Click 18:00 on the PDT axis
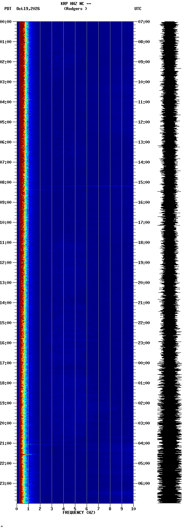184x530 pixels. [x=6, y=383]
